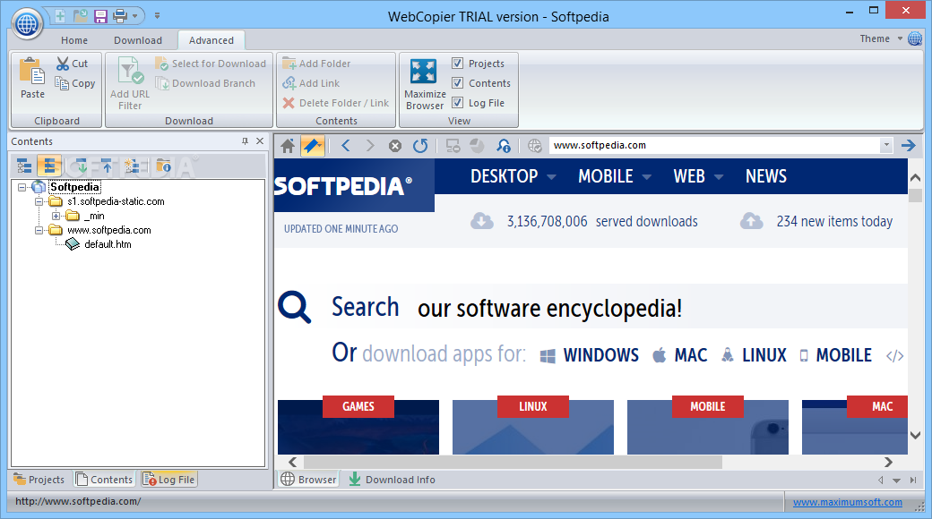
Task: Collapse the s1.softpedia-static.com folder
Action: (x=39, y=202)
